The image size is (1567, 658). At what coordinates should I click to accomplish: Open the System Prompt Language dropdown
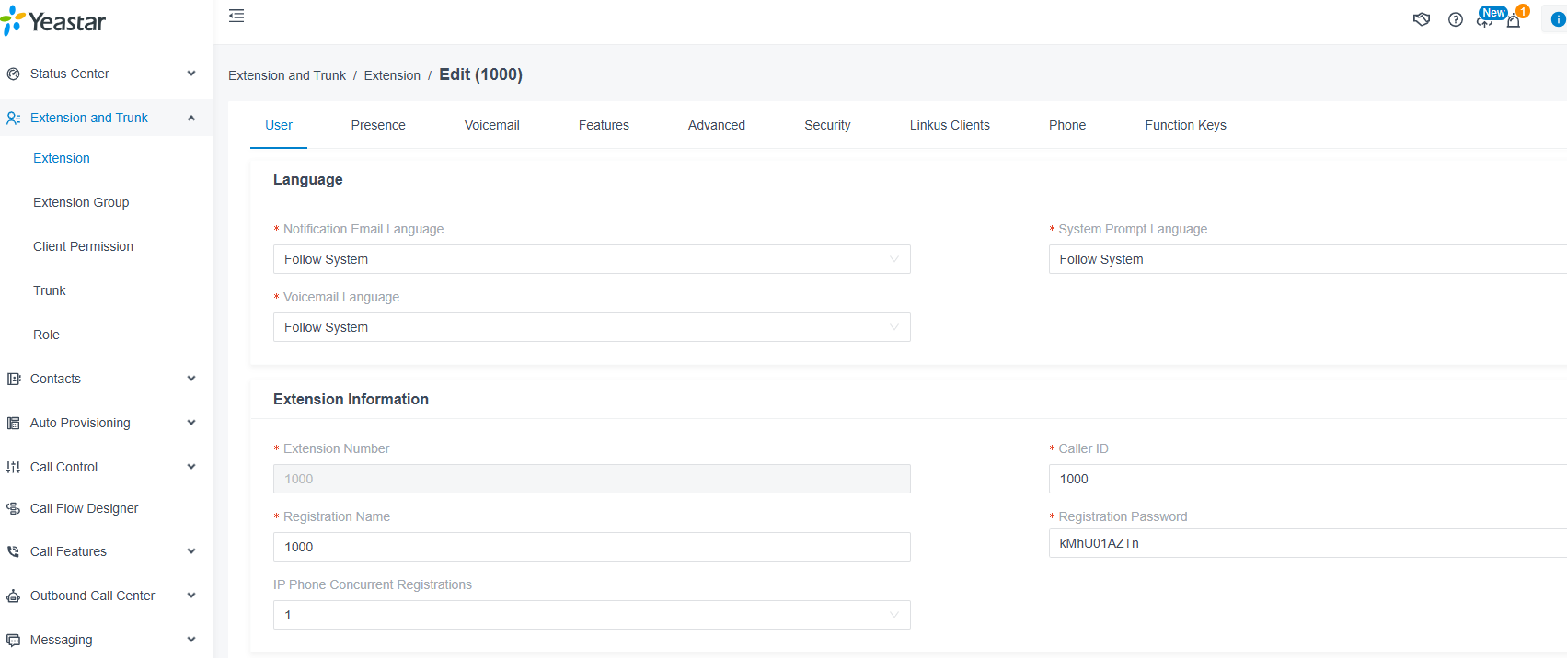(1308, 259)
